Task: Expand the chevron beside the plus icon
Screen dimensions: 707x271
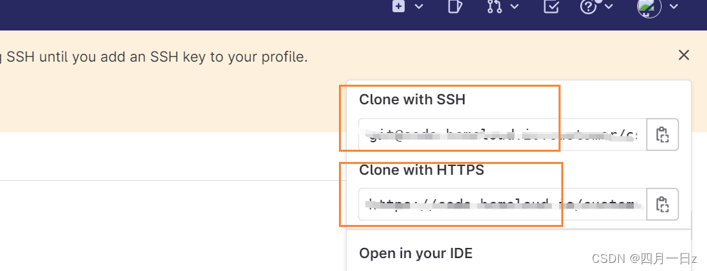Action: 419,7
